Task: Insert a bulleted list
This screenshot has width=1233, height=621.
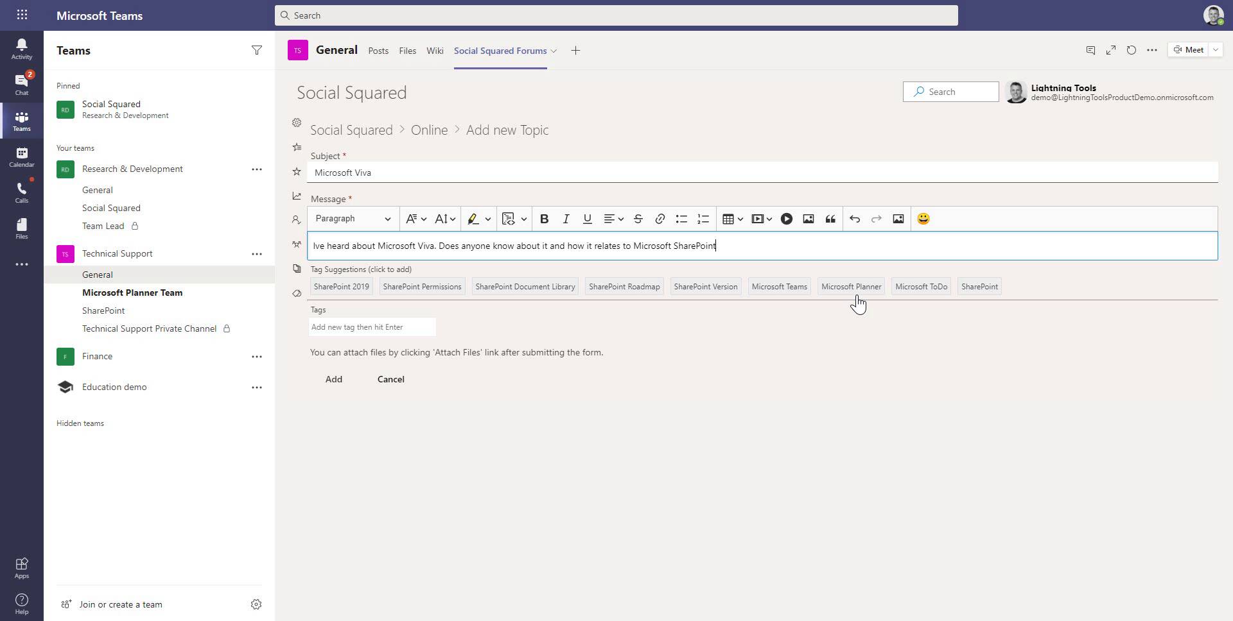Action: (x=681, y=219)
